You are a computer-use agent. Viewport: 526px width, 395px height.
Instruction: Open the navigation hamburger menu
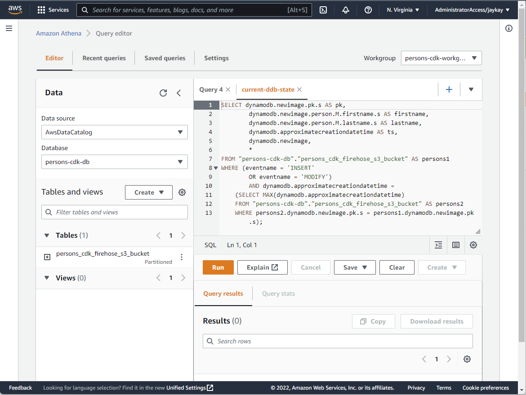tap(9, 28)
